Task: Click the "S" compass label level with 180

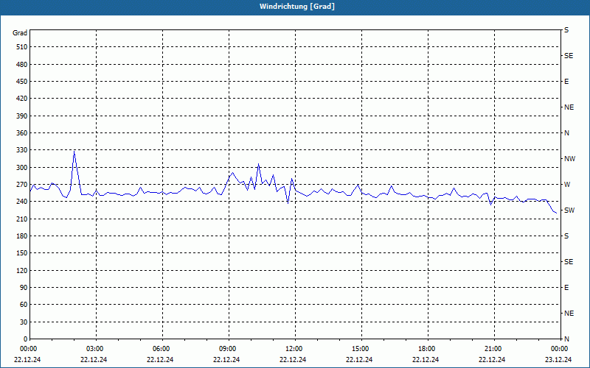Action: click(566, 236)
